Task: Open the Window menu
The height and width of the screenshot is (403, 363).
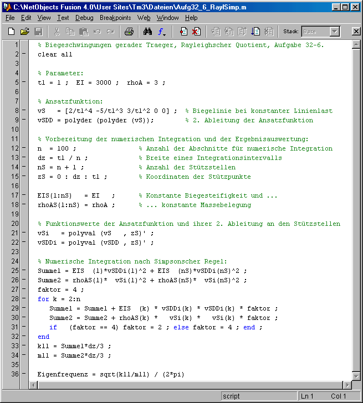Action: [x=168, y=18]
